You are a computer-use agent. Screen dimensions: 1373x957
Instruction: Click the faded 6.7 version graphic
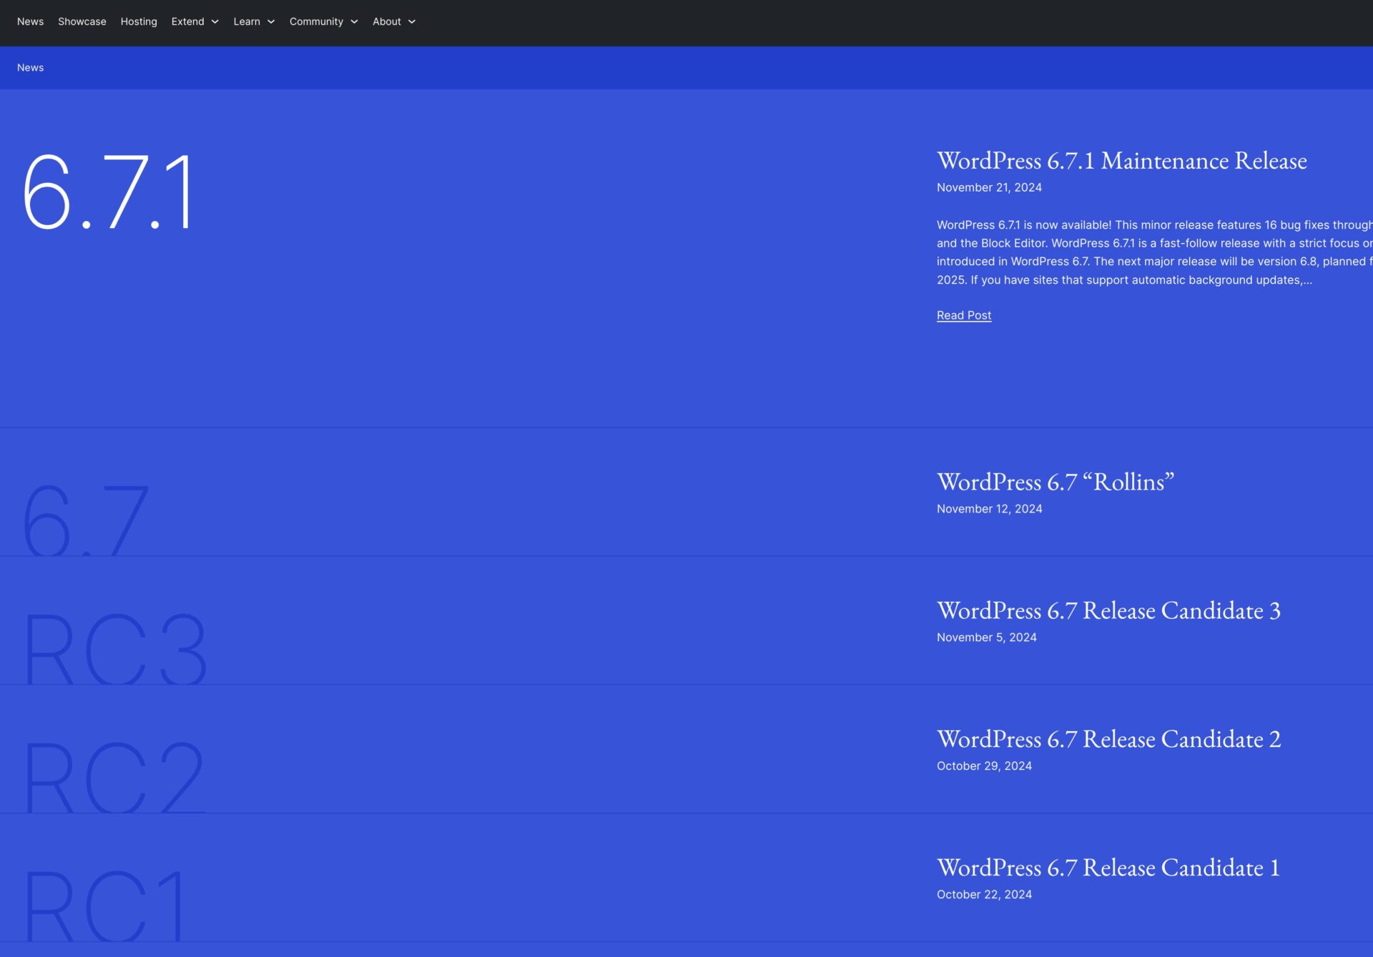click(86, 520)
